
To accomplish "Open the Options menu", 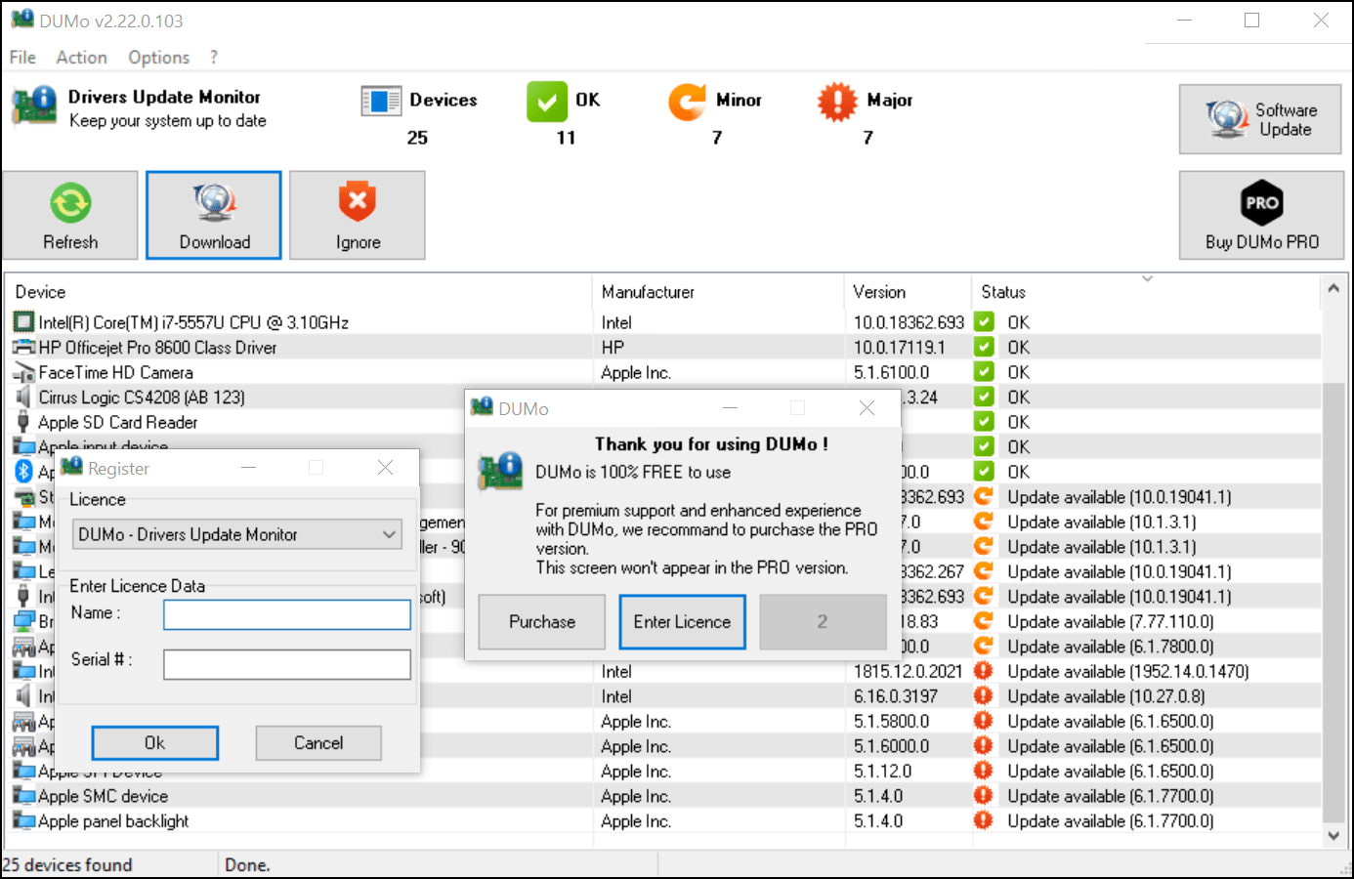I will coord(159,58).
